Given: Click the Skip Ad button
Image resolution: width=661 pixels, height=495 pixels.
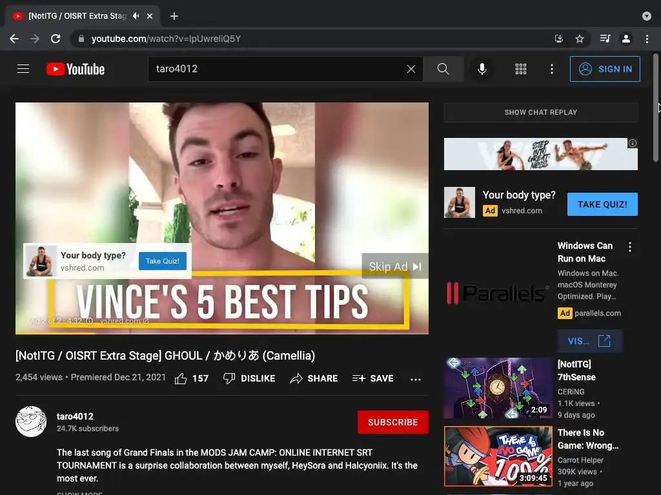Looking at the screenshot, I should point(395,266).
